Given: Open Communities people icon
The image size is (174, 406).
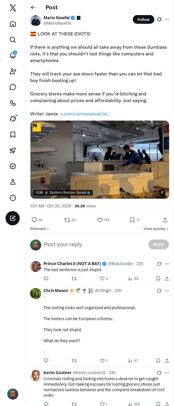Looking at the screenshot, I should point(13,71).
